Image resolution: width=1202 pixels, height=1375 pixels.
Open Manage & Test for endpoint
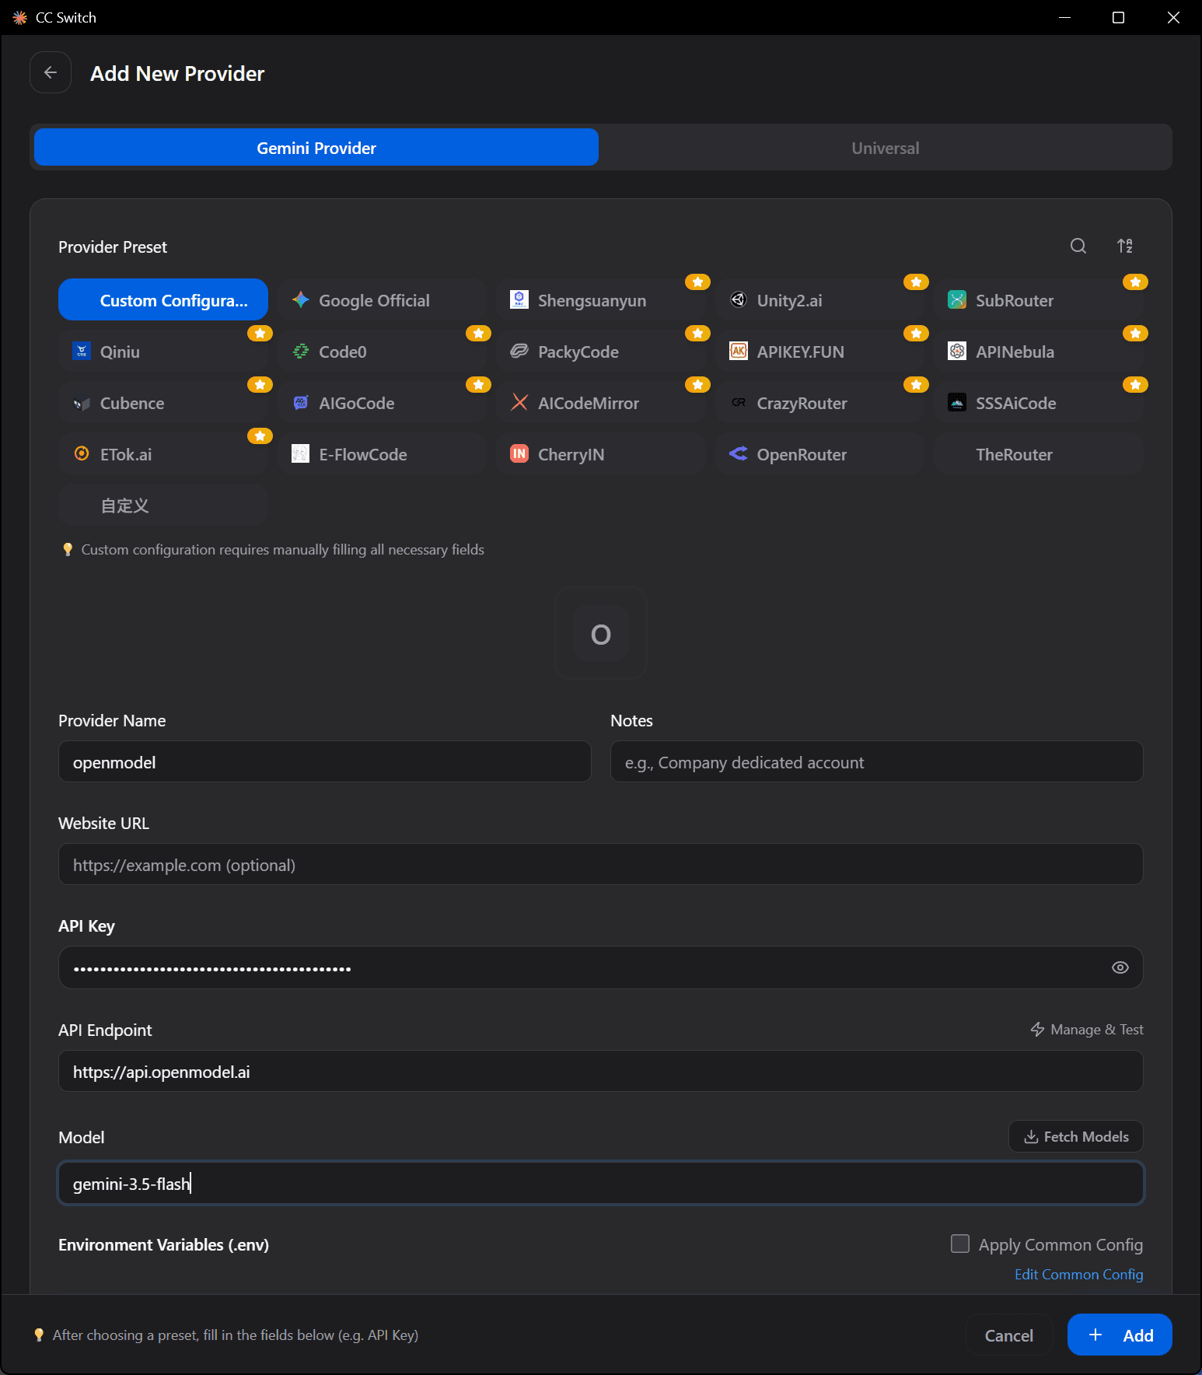[x=1086, y=1029]
